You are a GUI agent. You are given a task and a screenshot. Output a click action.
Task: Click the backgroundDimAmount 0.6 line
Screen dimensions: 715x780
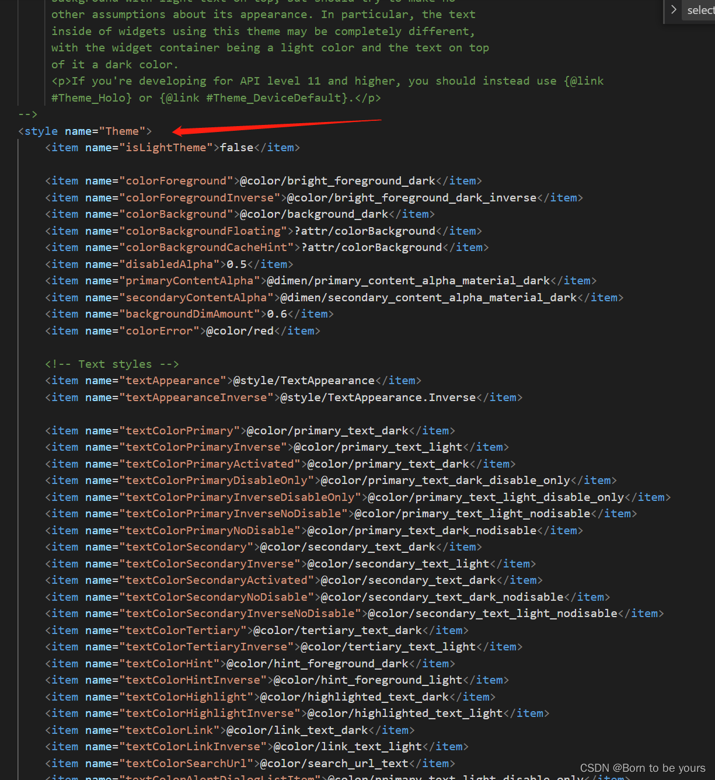(x=190, y=314)
